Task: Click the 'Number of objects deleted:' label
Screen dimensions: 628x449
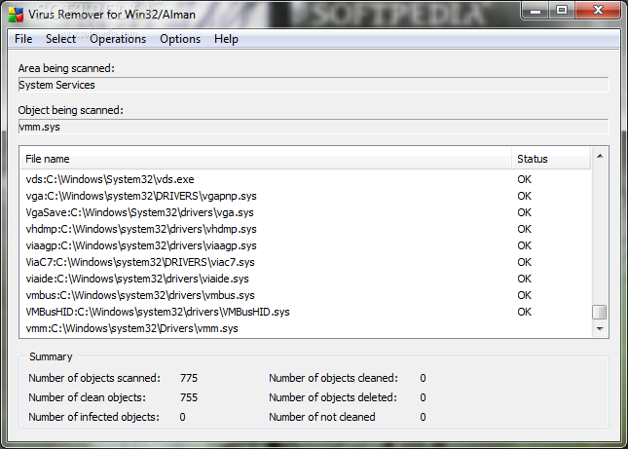Action: point(333,397)
